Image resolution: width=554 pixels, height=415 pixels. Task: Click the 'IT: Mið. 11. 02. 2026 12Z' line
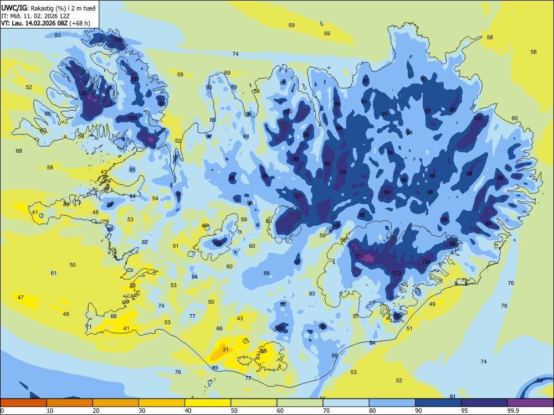(35, 16)
